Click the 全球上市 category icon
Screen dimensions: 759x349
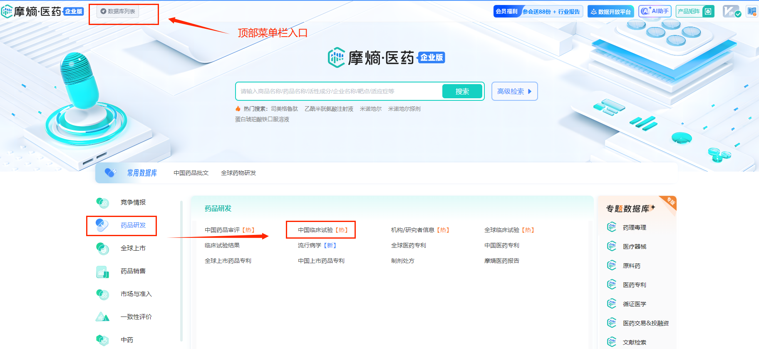click(x=102, y=248)
